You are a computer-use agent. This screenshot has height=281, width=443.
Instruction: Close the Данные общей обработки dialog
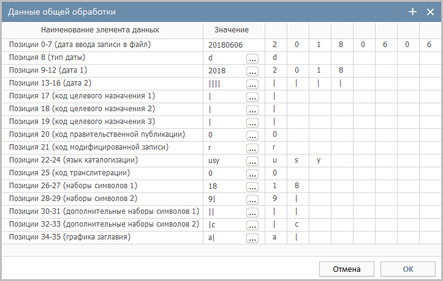point(430,12)
